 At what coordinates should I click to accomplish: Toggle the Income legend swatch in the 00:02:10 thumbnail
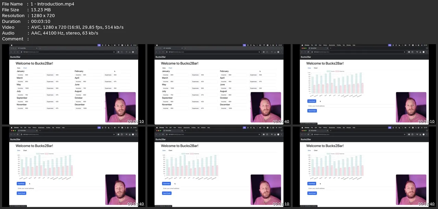pos(183,154)
